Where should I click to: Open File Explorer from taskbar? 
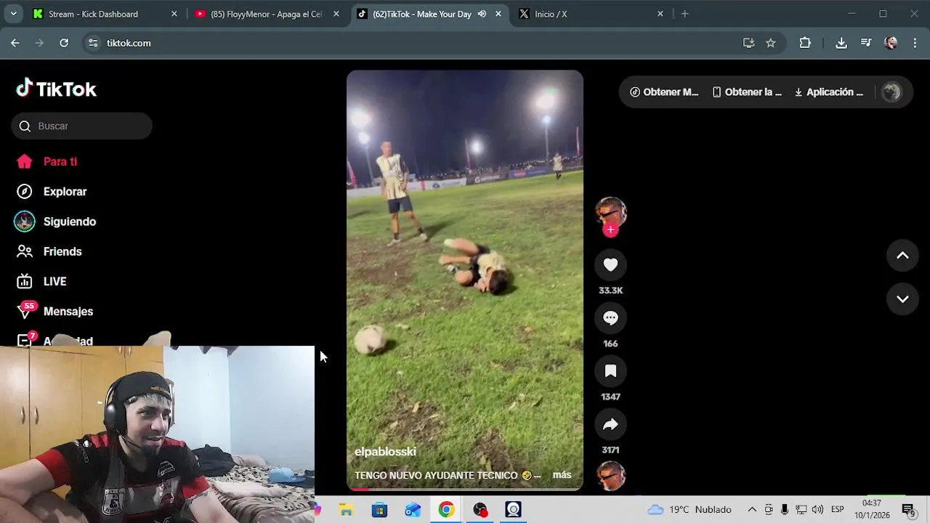coord(346,510)
